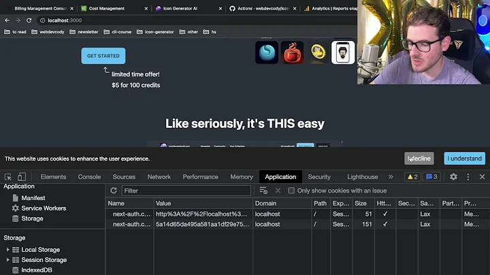Select the inspect element picker icon
490x275 pixels.
[8, 177]
